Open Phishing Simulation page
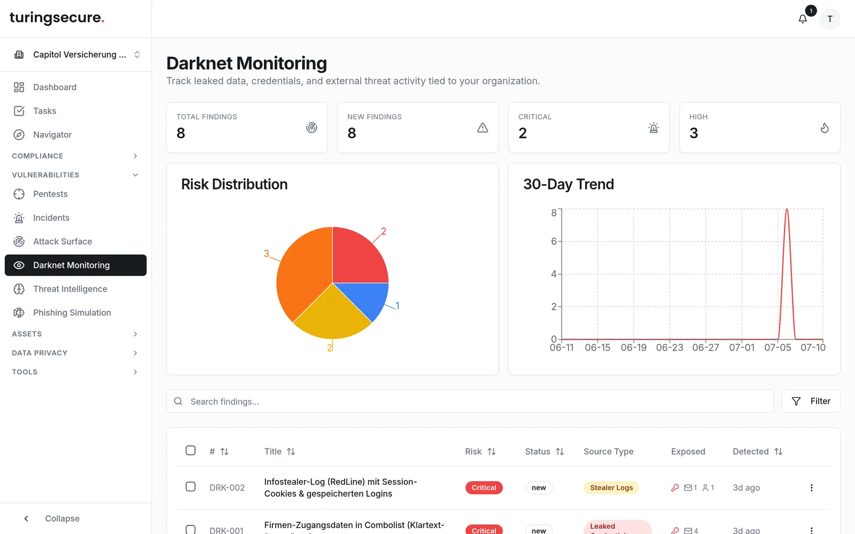Viewport: 855px width, 534px height. (x=76, y=312)
